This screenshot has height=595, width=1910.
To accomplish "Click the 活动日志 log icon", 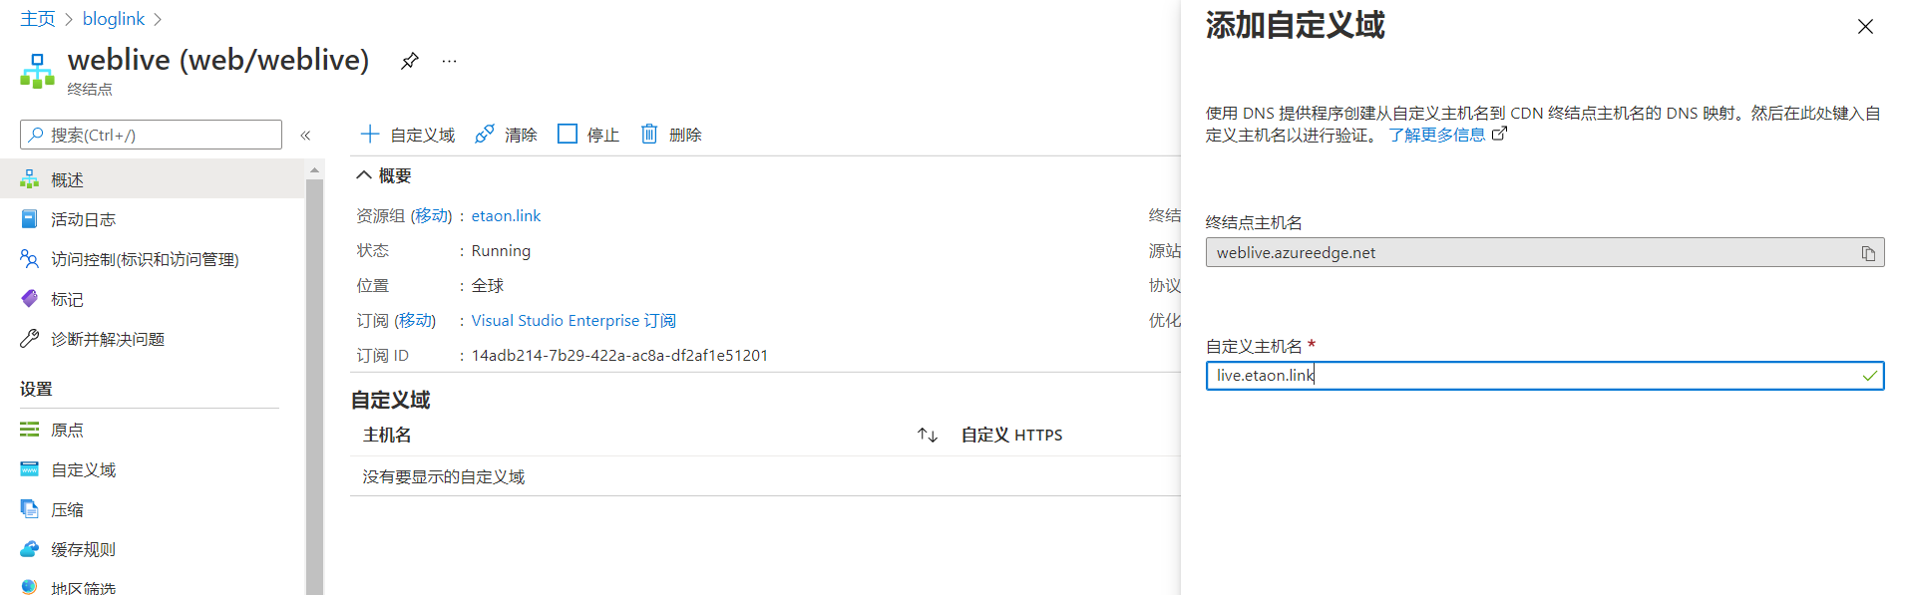I will coord(30,219).
